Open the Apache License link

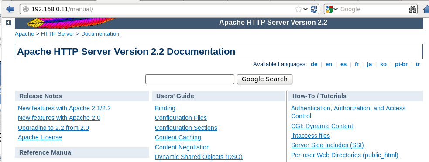coord(40,138)
